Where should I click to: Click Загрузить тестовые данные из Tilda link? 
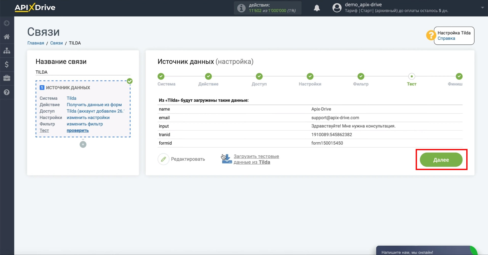[256, 159]
